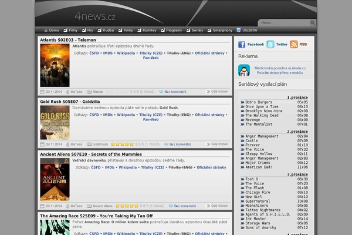Click the arrow icon beside American Dad!
The width and height of the screenshot is (352, 235).
click(x=242, y=167)
